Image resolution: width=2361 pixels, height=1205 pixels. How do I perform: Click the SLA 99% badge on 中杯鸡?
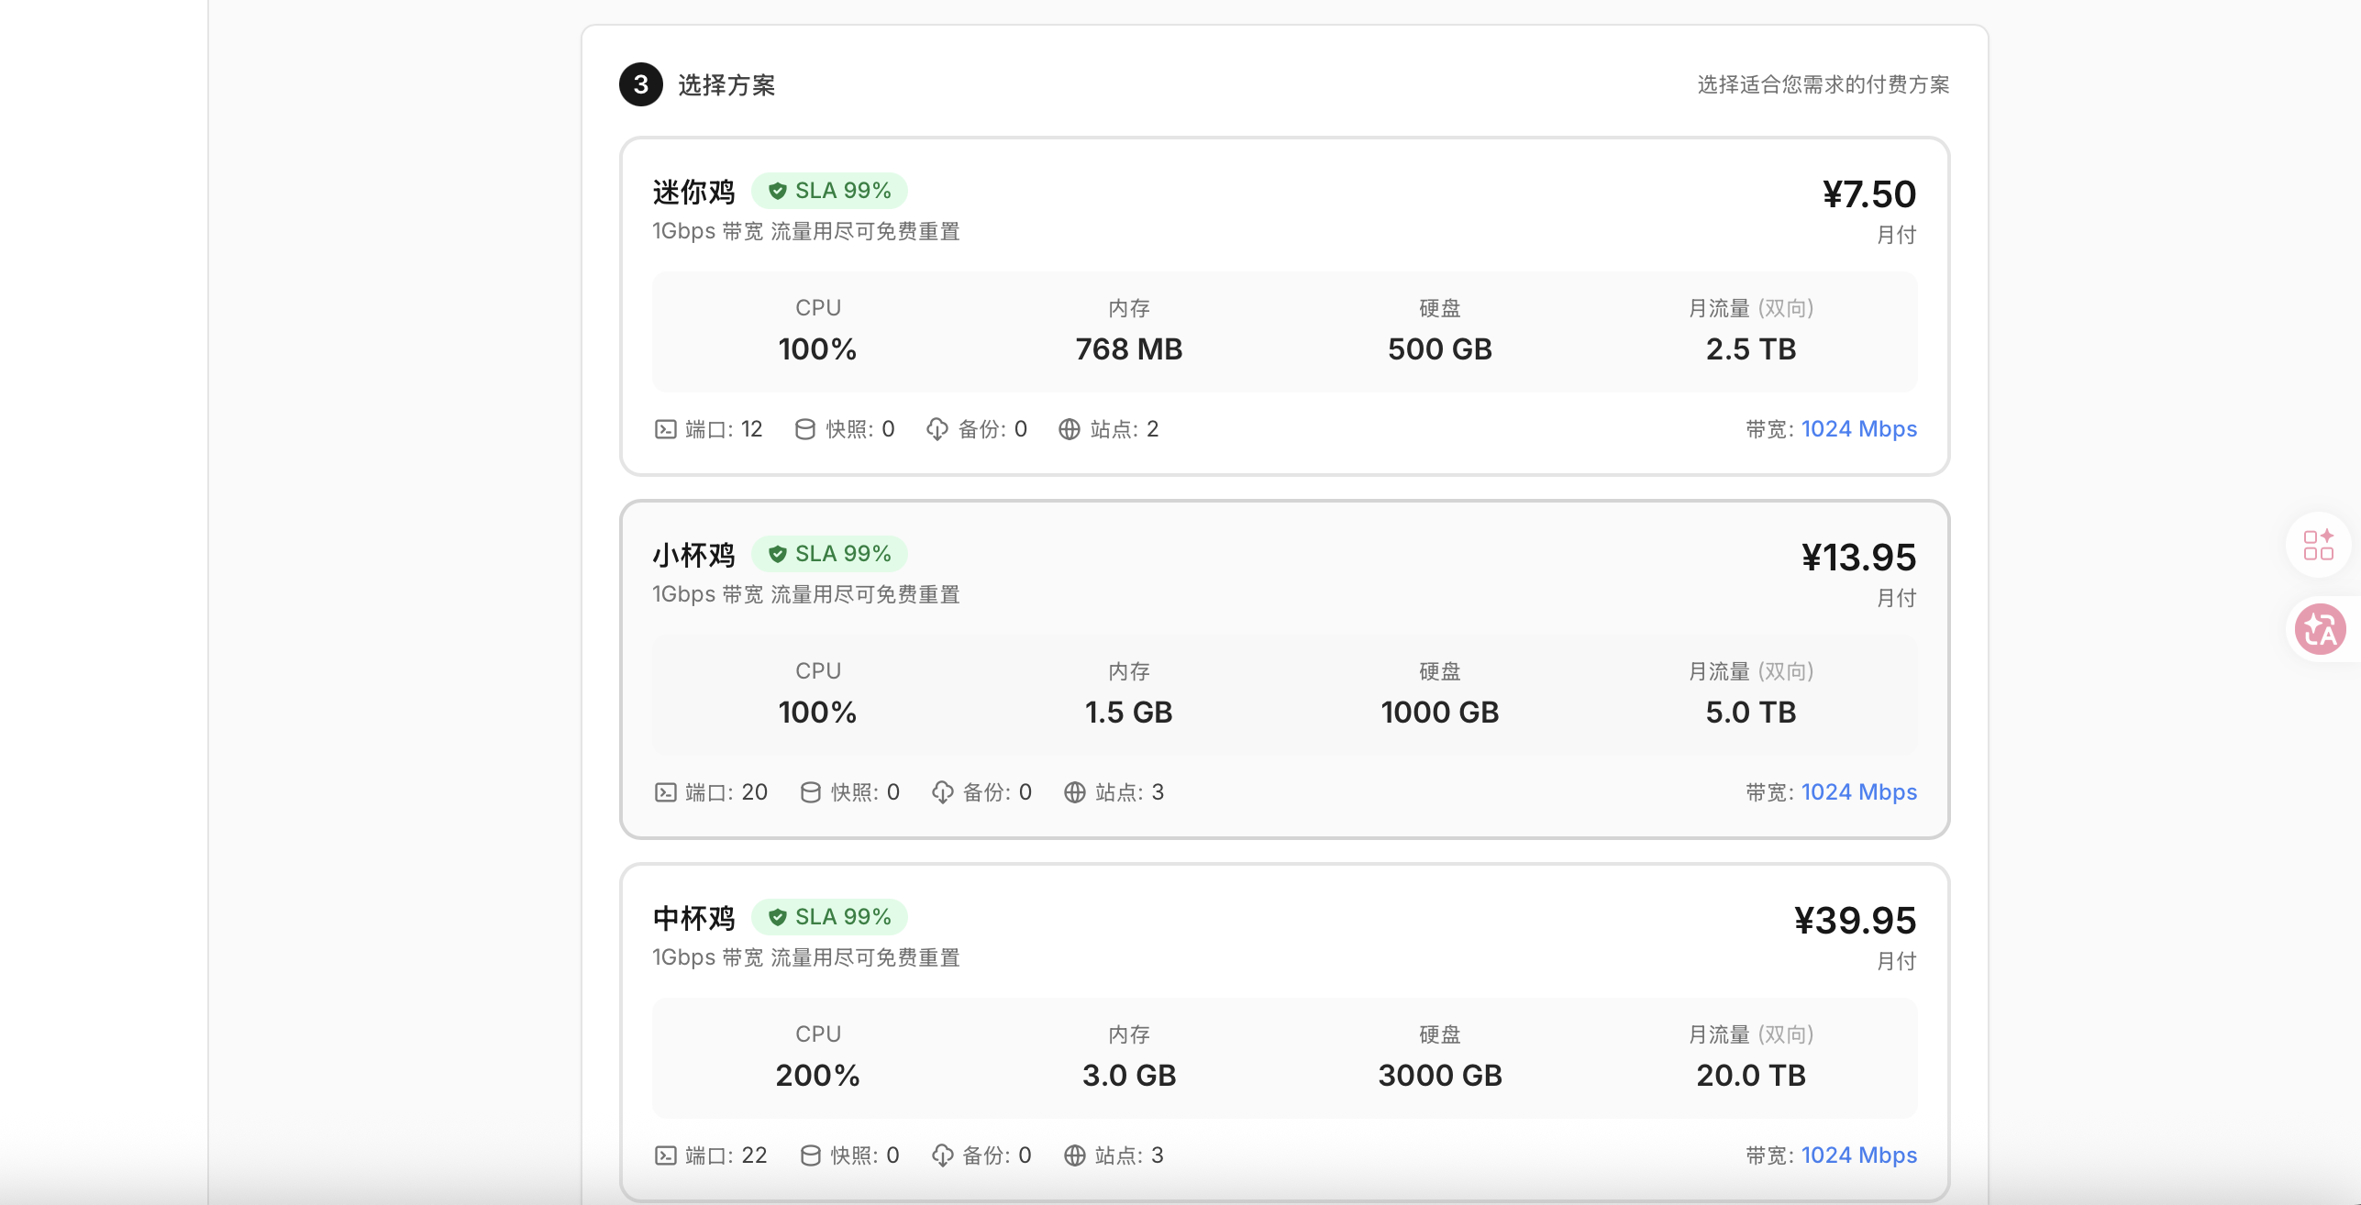[x=830, y=917]
